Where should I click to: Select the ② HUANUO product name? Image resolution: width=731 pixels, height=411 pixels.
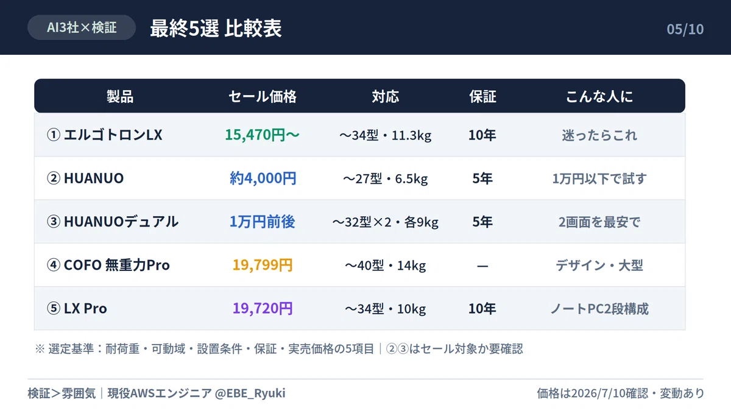(85, 178)
